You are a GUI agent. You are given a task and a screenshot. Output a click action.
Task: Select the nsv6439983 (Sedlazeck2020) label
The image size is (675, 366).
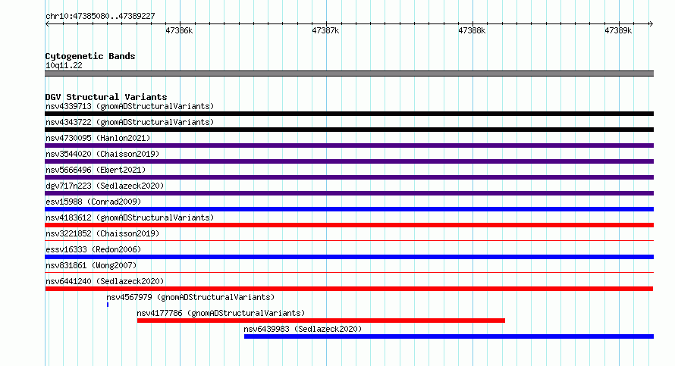[x=303, y=329]
